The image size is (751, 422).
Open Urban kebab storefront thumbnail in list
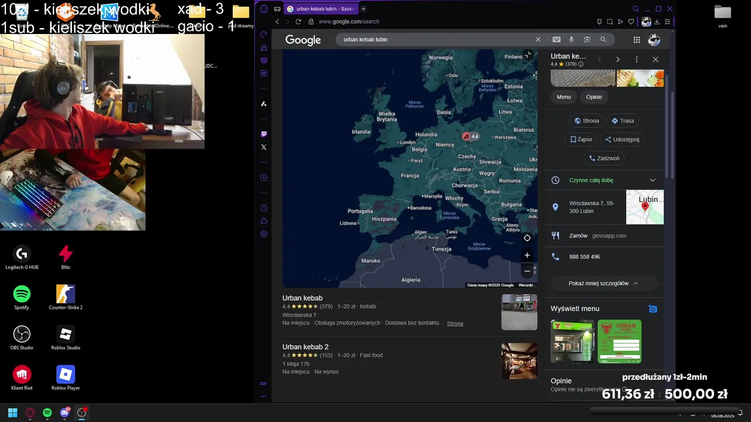tap(519, 312)
